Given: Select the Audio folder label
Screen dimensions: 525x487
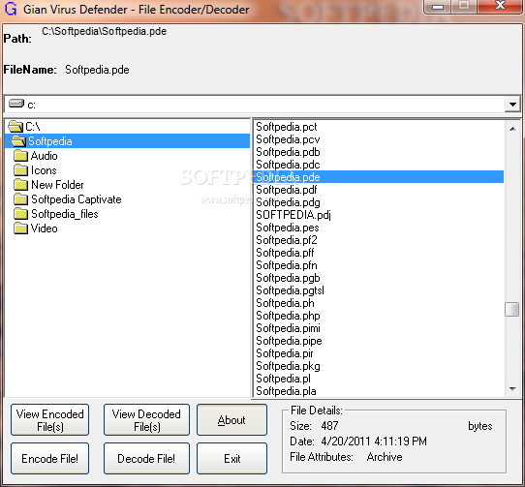Looking at the screenshot, I should pos(45,156).
